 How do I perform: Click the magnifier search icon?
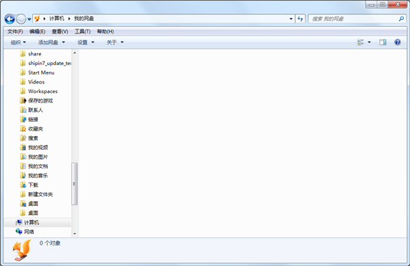coord(401,18)
